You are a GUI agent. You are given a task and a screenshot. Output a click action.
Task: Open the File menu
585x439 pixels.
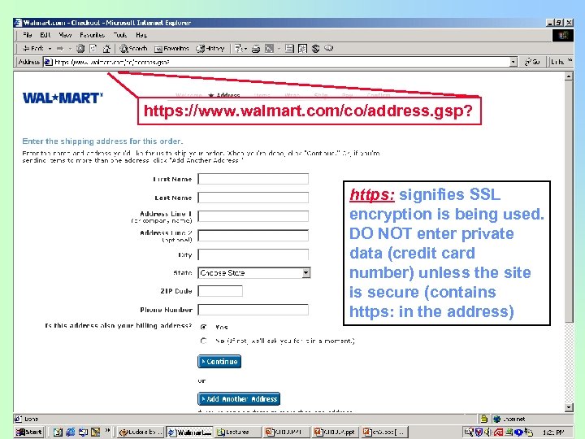pyautogui.click(x=28, y=35)
